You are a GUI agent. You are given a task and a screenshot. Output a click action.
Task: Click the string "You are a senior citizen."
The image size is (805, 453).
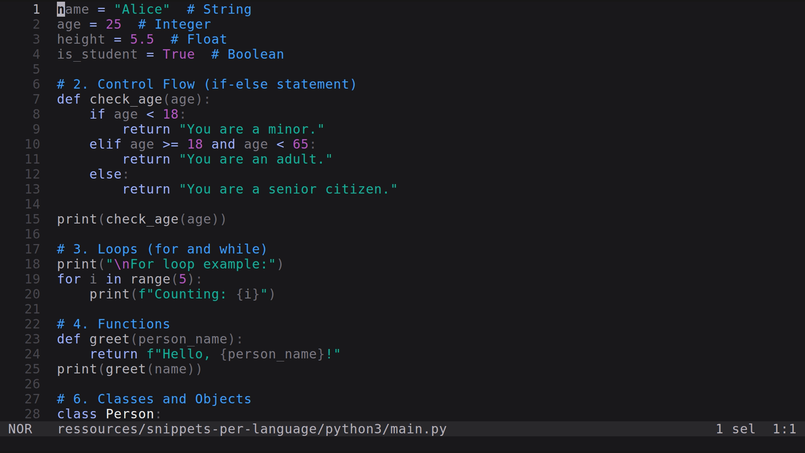coord(288,189)
